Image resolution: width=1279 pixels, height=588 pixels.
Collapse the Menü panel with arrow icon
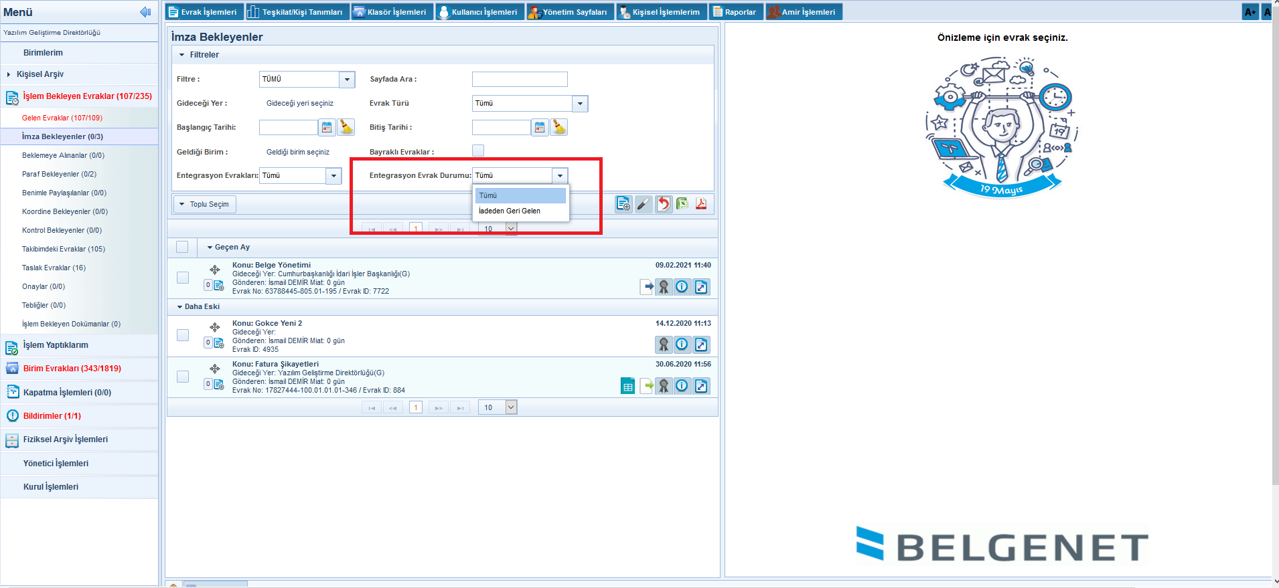click(x=145, y=12)
